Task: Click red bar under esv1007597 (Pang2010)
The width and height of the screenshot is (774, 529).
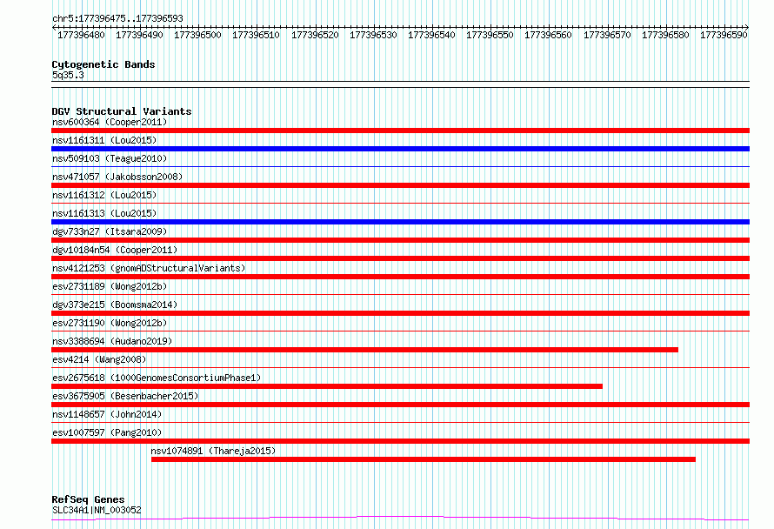Action: 400,441
